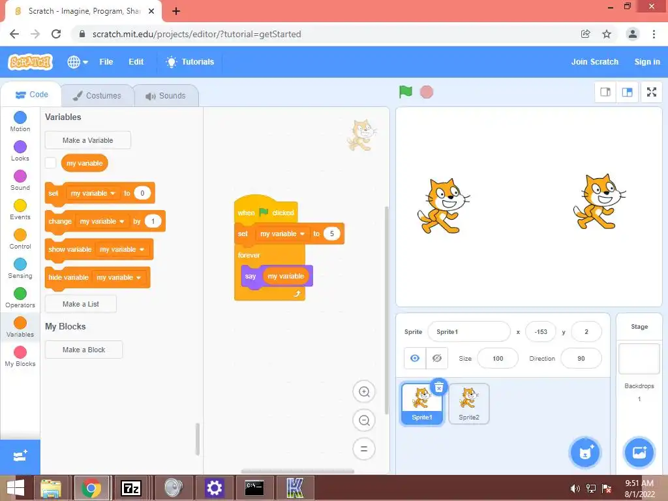
Task: Click Make a Block button
Action: (84, 350)
